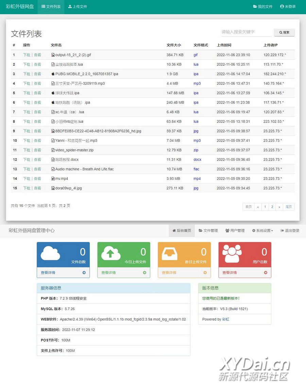The image size is (306, 383).
Task: Focus the search keyword input field
Action: 247,32
